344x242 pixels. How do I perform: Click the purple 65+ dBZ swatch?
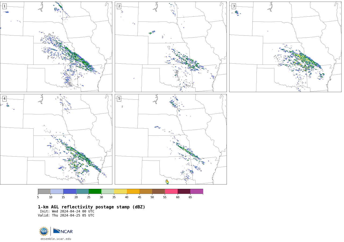(x=196, y=192)
